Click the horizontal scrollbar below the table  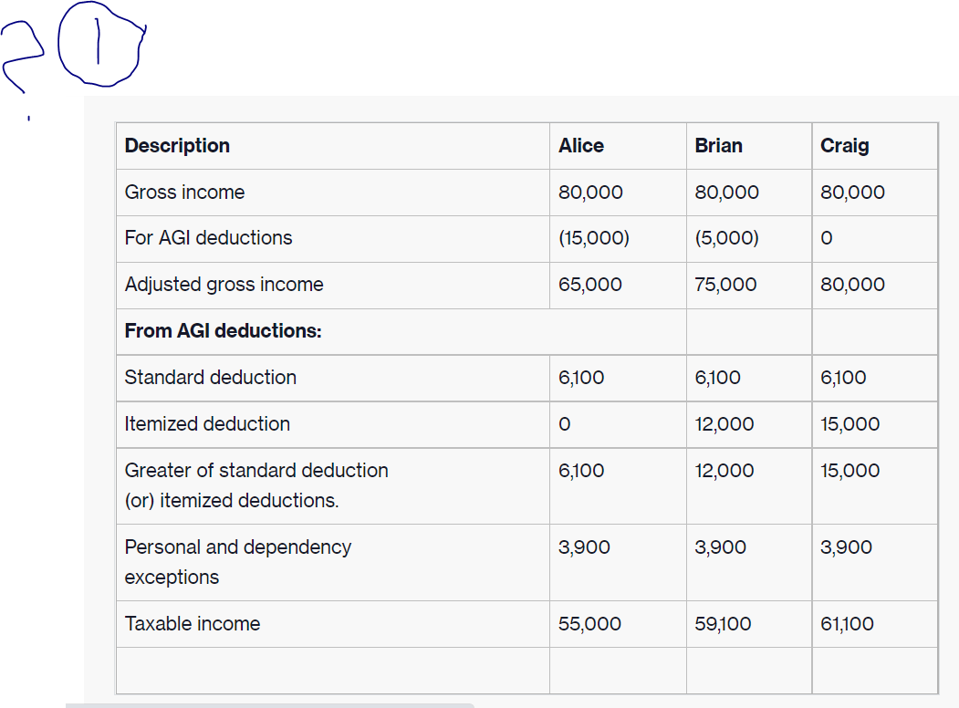[x=269, y=705]
